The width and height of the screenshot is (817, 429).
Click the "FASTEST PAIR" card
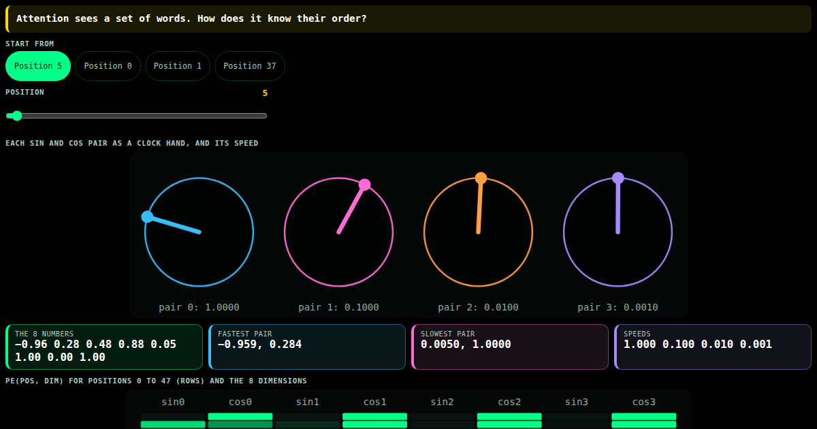pyautogui.click(x=307, y=347)
